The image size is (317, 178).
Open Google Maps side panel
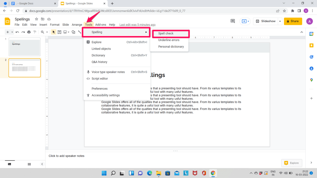pyautogui.click(x=311, y=80)
